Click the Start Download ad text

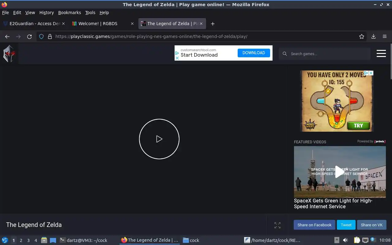pos(199,55)
